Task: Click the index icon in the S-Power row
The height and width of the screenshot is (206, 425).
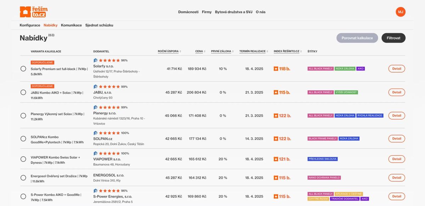Action: pos(276,196)
